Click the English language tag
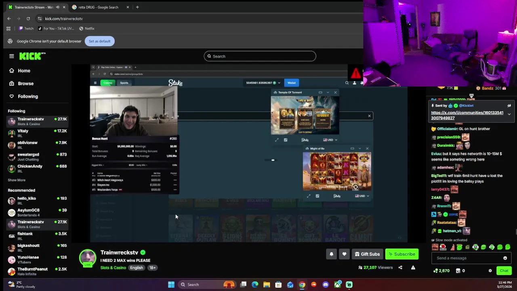Viewport: 517px width, 291px height. point(137,268)
